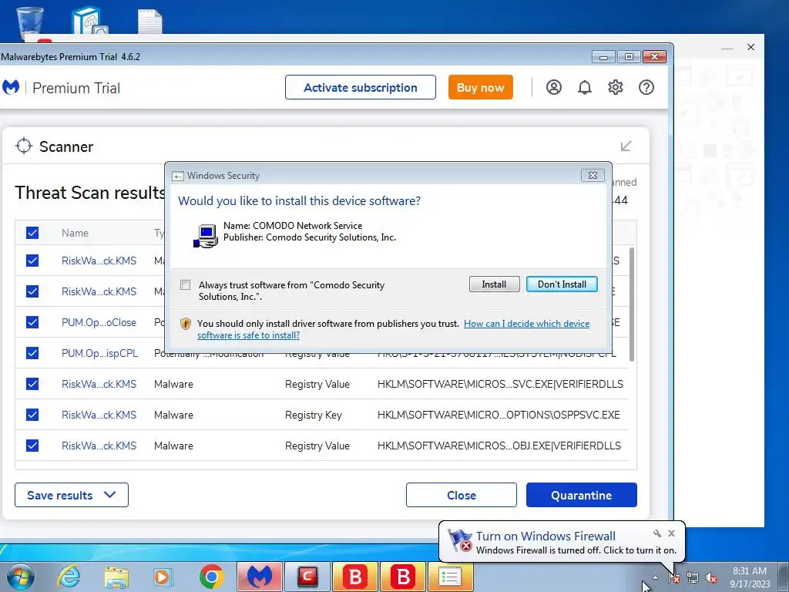
Task: Open the notifications bell in Malwarebytes
Action: tap(584, 88)
